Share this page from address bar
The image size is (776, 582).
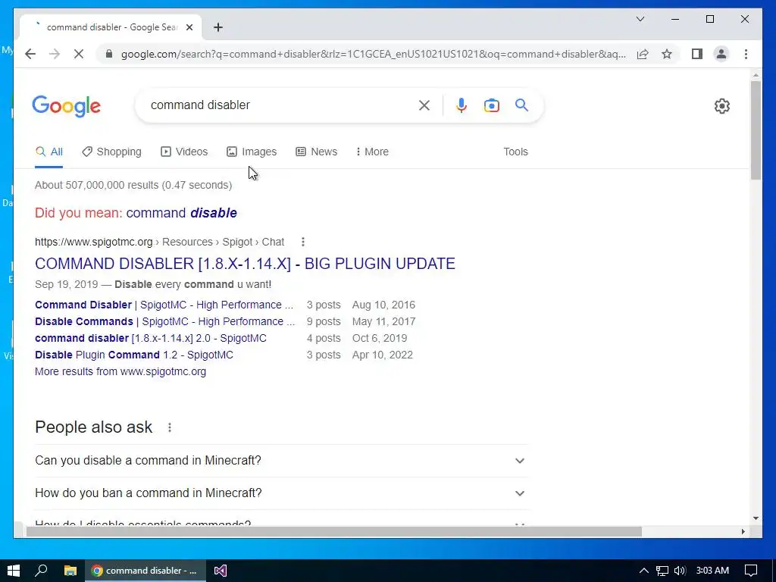click(x=643, y=54)
